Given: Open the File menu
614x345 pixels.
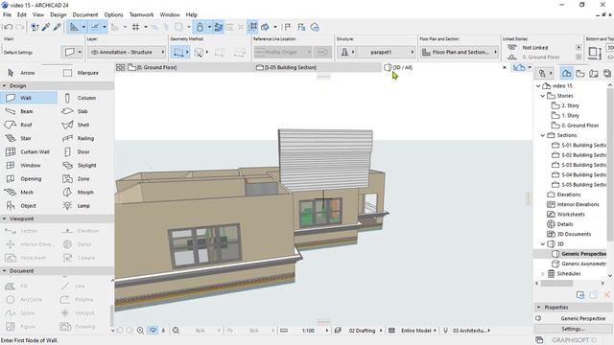Looking at the screenshot, I should coord(7,15).
